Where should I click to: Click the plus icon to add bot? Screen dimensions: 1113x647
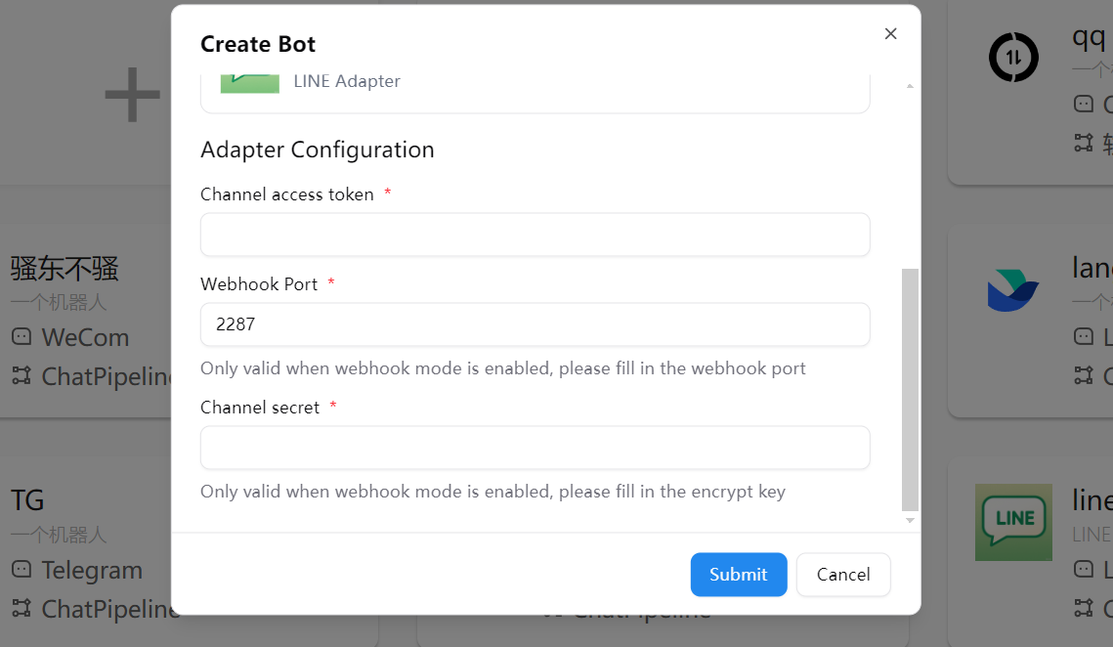(132, 95)
